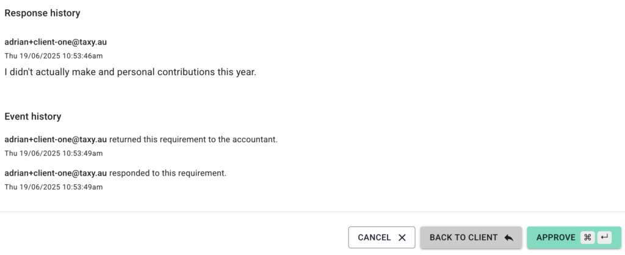This screenshot has height=255, width=625.
Task: Click the 10:53:46am response timestamp
Action: point(53,56)
